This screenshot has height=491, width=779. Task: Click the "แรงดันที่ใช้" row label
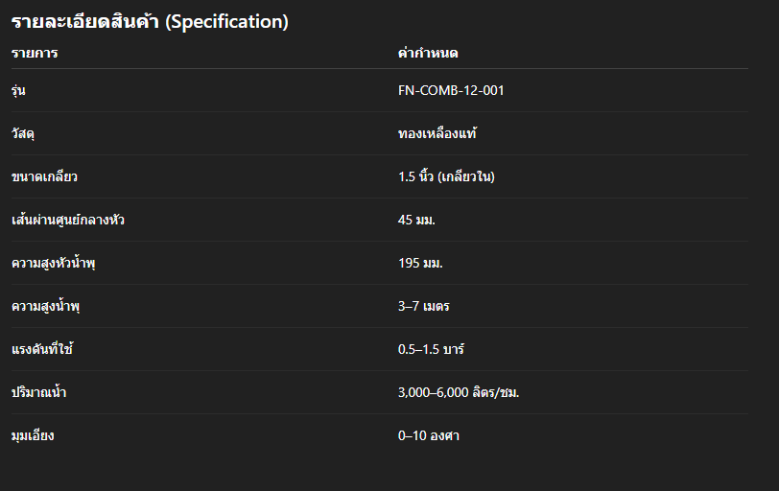pos(42,350)
